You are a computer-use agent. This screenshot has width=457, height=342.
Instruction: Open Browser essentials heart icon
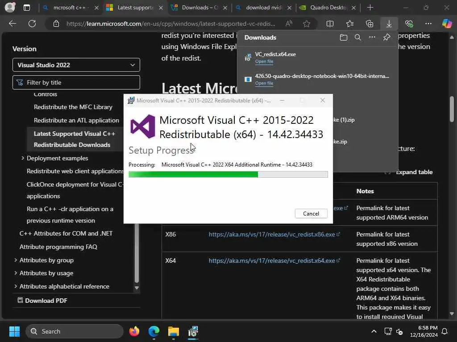click(x=409, y=24)
